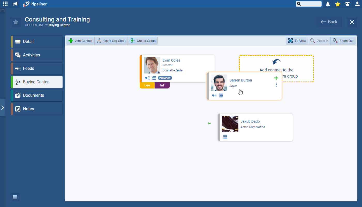Click the Back button
Image resolution: width=362 pixels, height=207 pixels.
coord(329,22)
